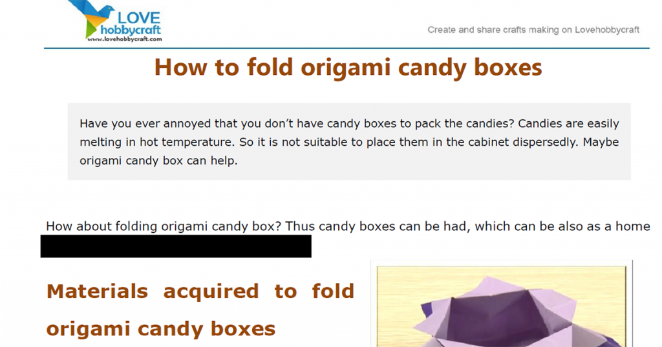Image resolution: width=662 pixels, height=347 pixels.
Task: Click the 'How to fold origami candy boxes' title
Action: tap(348, 67)
